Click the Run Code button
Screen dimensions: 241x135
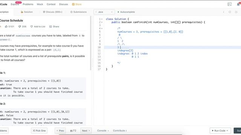pos(220,130)
